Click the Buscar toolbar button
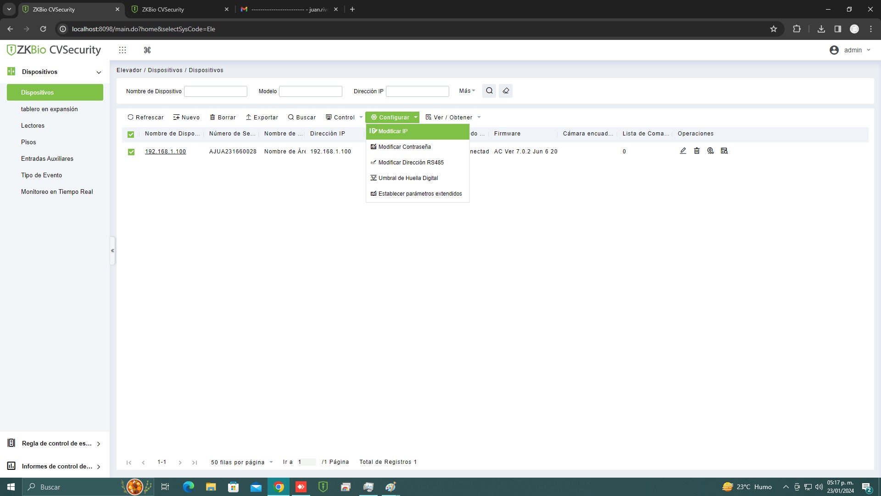Screen dimensions: 881x496 pos(302,117)
